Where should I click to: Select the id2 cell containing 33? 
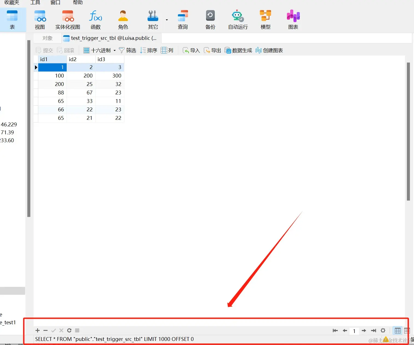pos(81,101)
